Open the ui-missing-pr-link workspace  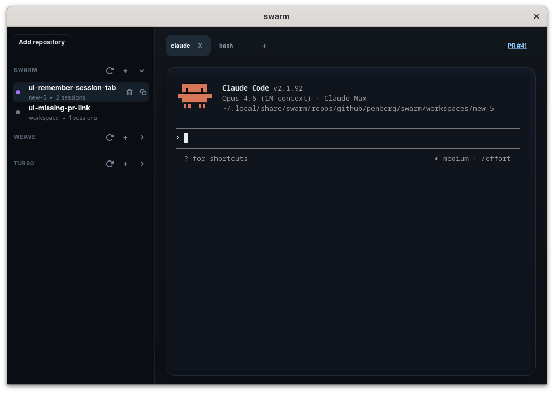click(81, 112)
